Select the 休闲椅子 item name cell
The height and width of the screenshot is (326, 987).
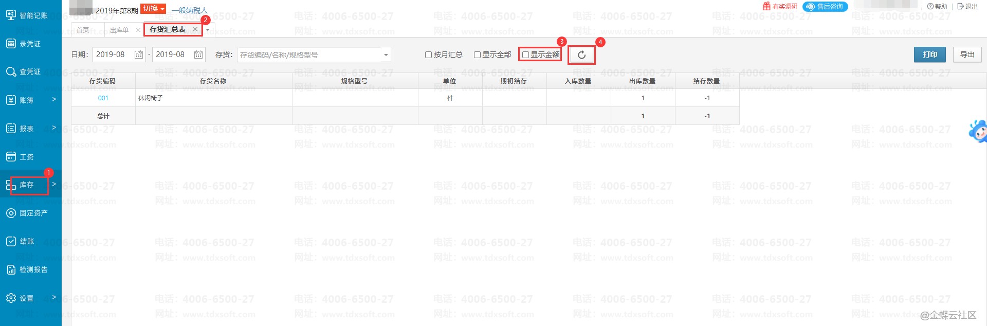(x=213, y=98)
